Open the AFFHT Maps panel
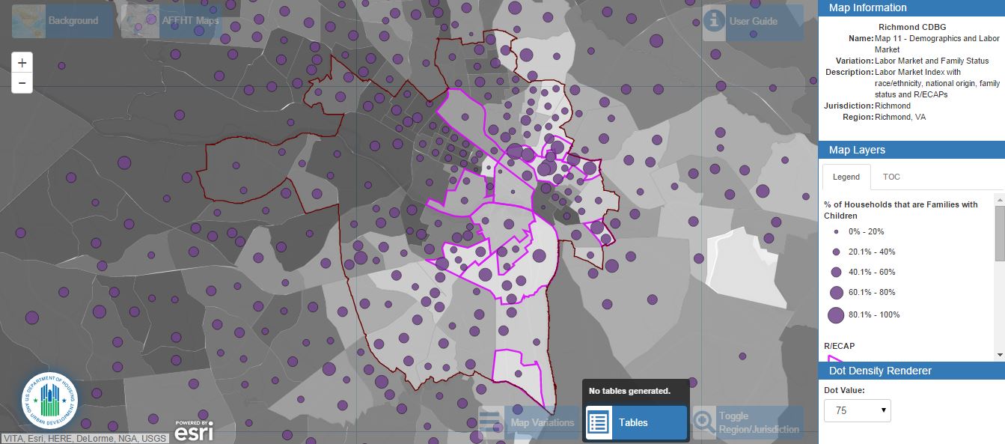The image size is (1005, 444). tap(171, 21)
